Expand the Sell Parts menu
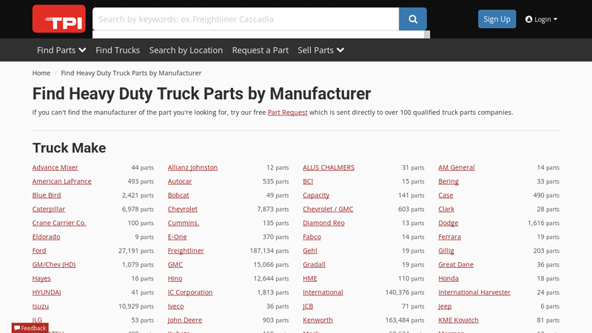Image resolution: width=592 pixels, height=333 pixels. point(320,50)
